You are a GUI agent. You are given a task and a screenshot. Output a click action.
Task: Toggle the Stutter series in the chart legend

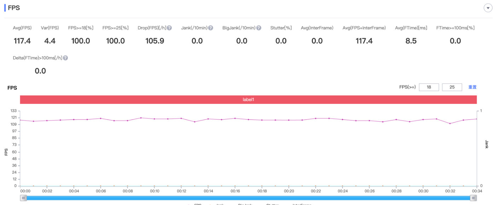(x=272, y=204)
